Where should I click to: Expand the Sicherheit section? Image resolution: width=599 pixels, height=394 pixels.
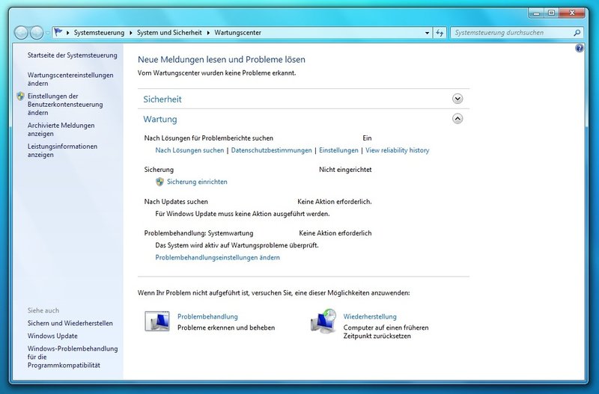click(457, 99)
